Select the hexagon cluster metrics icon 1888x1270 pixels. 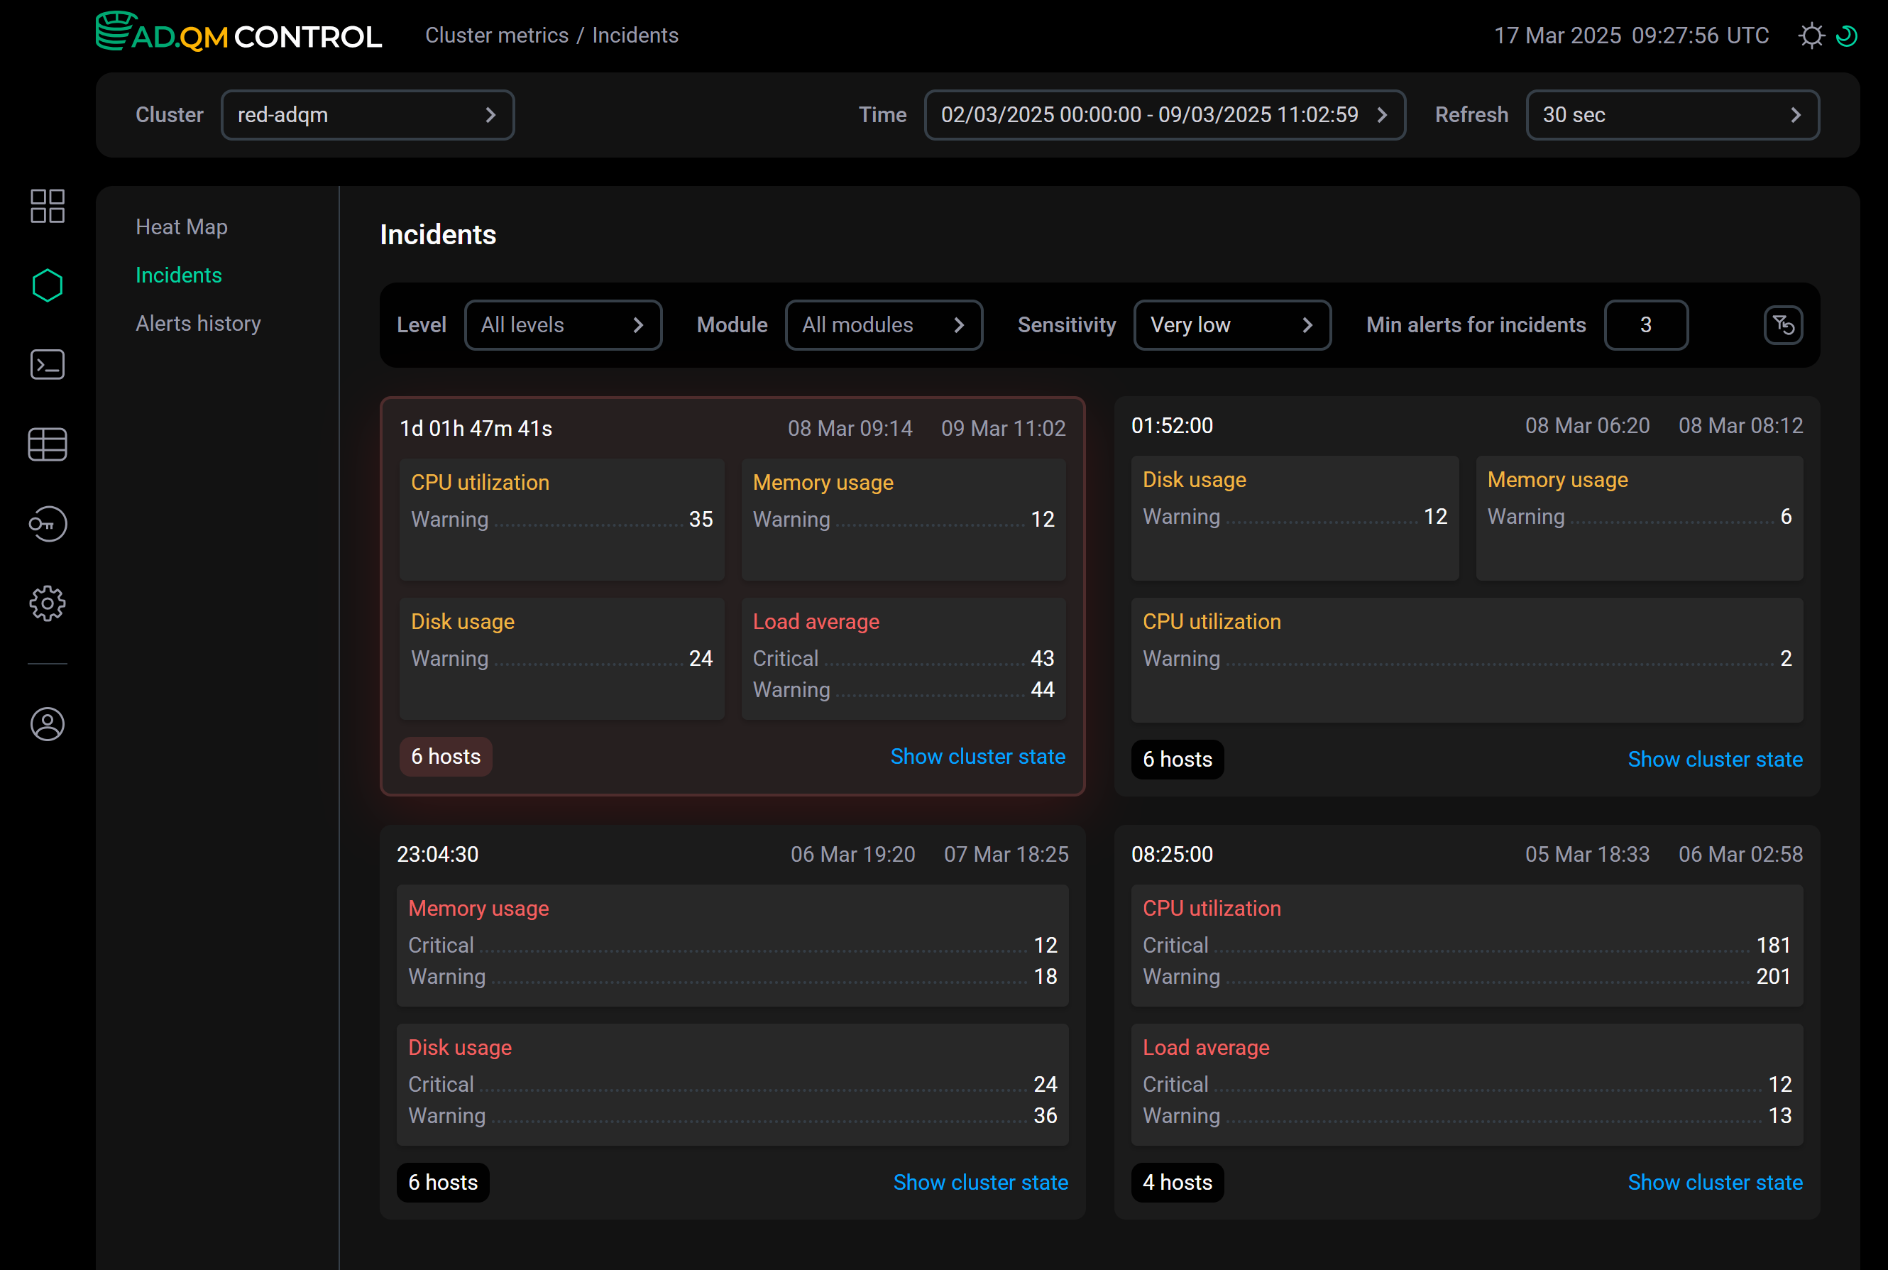[46, 284]
